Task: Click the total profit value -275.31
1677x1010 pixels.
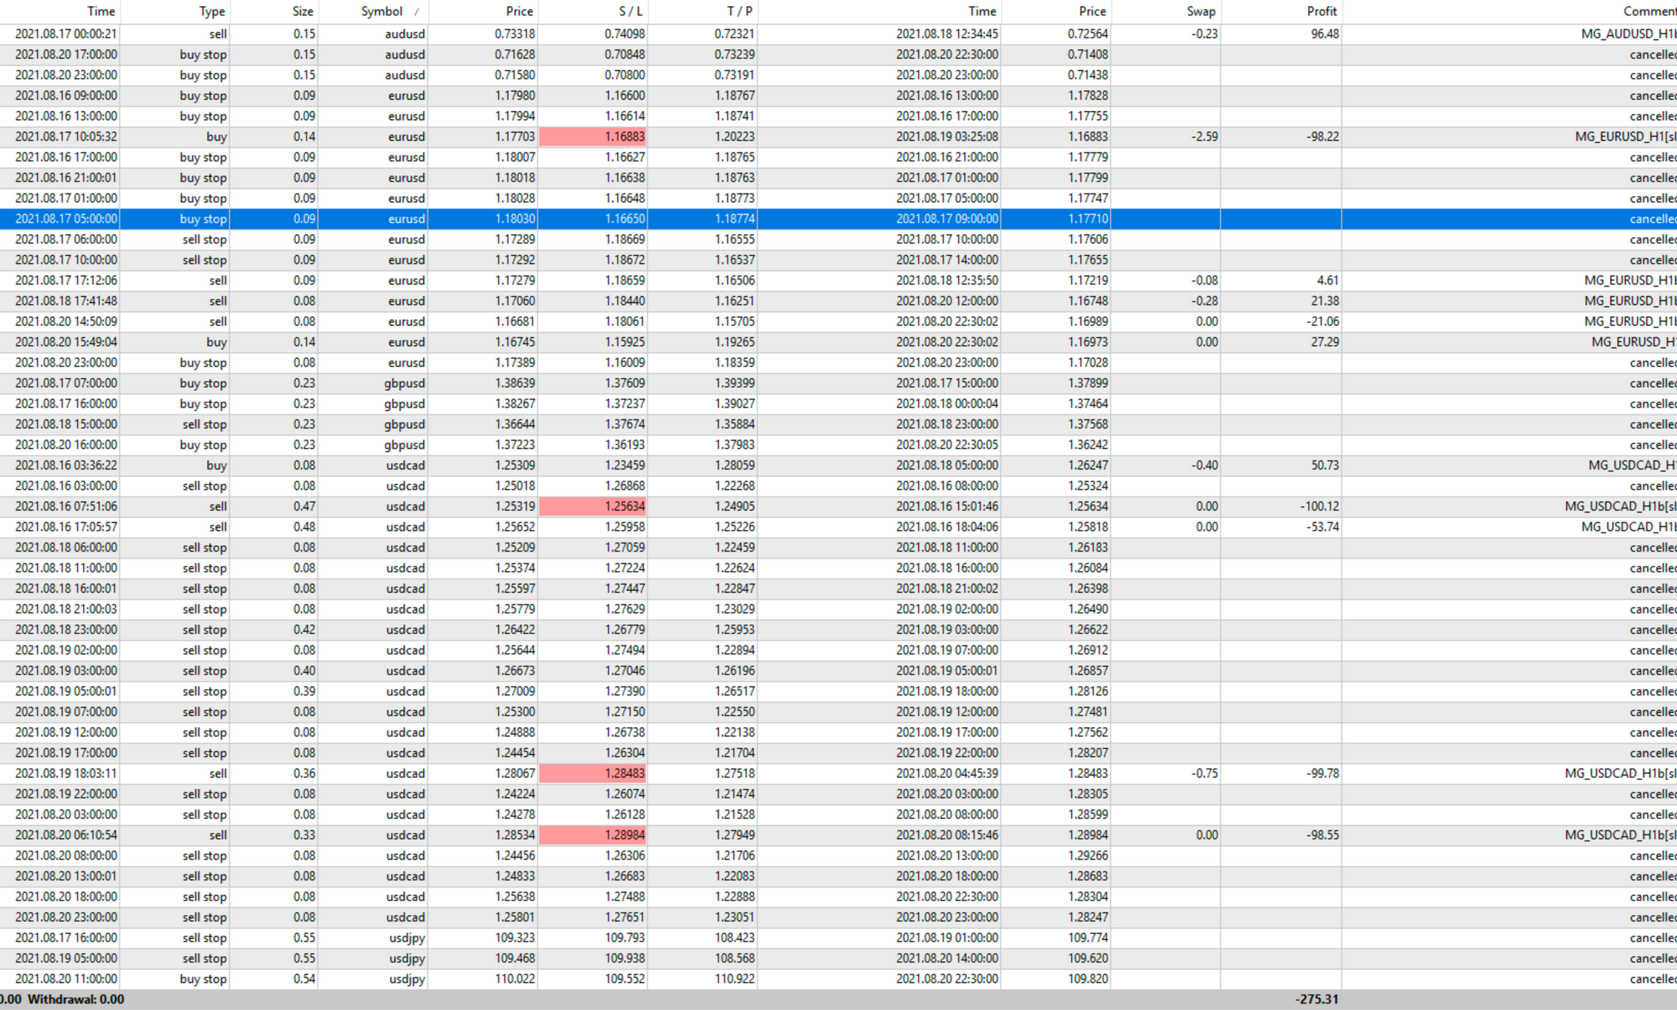Action: pyautogui.click(x=1316, y=999)
